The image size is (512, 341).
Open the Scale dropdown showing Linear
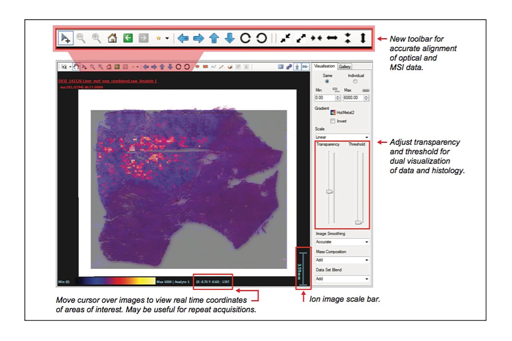342,137
